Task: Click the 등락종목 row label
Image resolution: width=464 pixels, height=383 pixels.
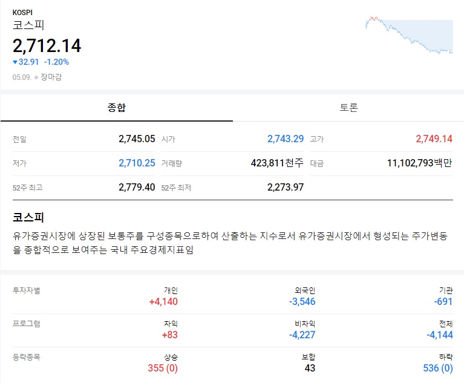Action: 27,357
